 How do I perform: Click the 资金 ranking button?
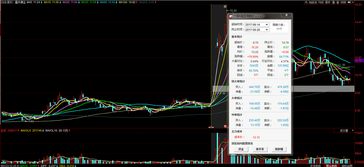point(241,149)
